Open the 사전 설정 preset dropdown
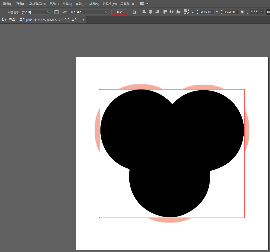The width and height of the screenshot is (270, 252). pyautogui.click(x=35, y=12)
